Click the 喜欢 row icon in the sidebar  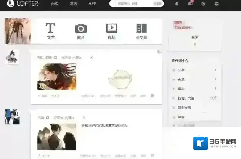pyautogui.click(x=174, y=89)
